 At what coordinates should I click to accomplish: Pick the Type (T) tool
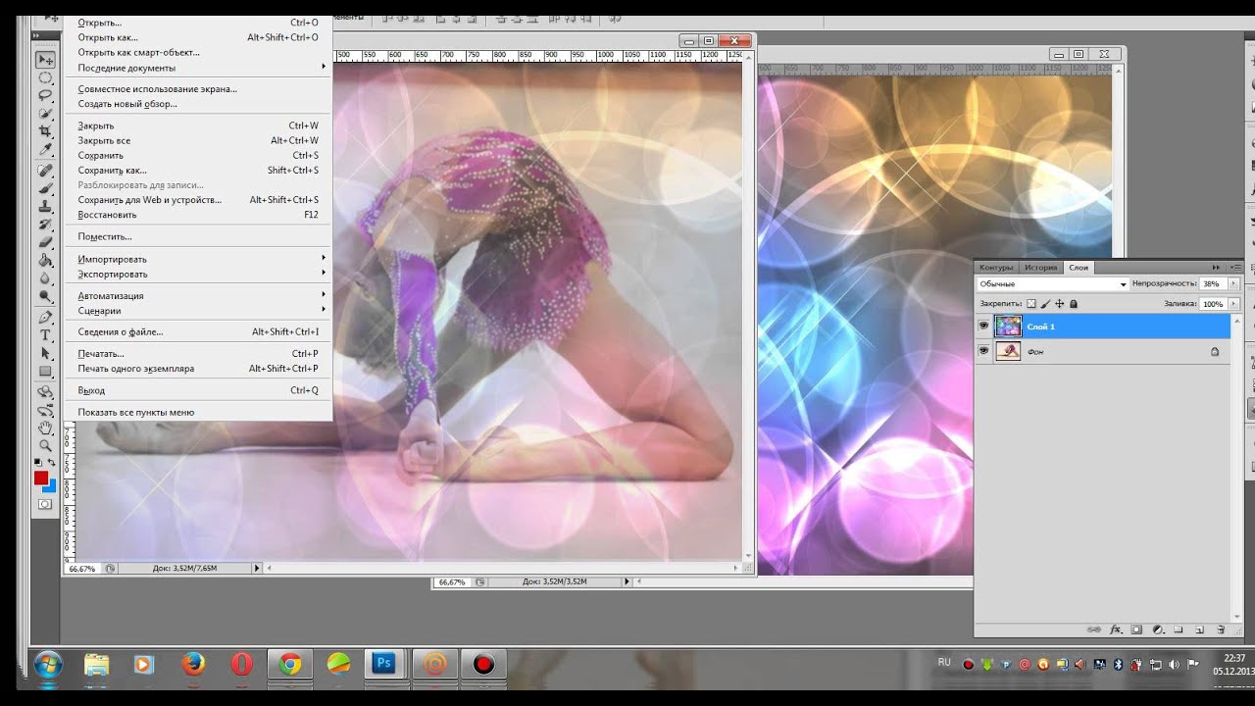[x=45, y=335]
